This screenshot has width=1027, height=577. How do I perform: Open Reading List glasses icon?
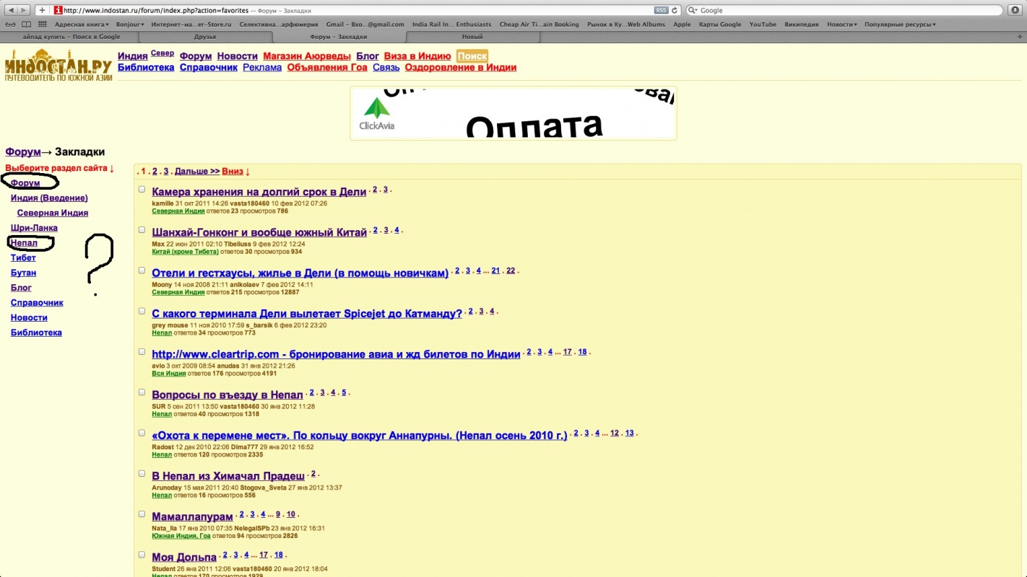point(11,24)
